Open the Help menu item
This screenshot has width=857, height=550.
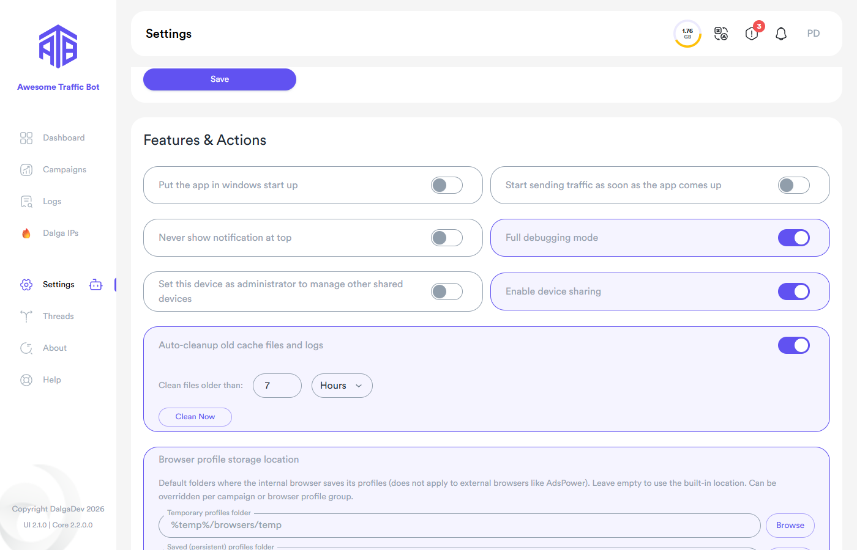[x=52, y=380]
